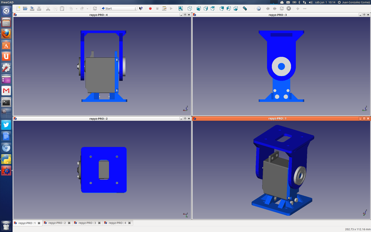Expand the undo history dropdown arrow
Viewport: 371px width, 232px height.
(76, 8)
